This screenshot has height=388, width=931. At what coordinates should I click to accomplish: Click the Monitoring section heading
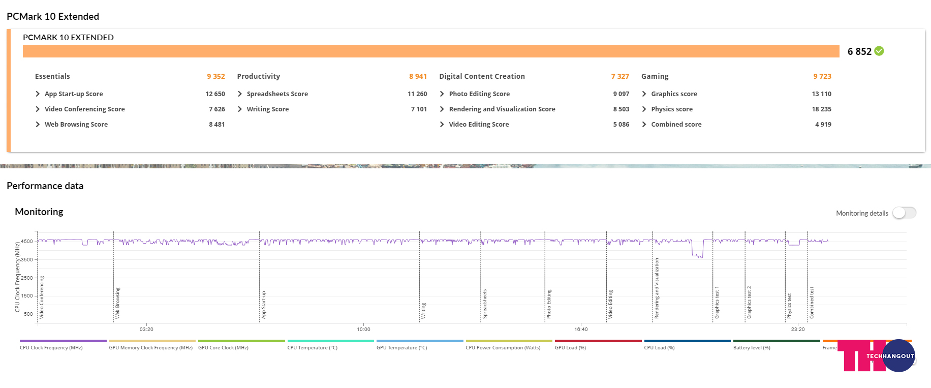(x=39, y=212)
